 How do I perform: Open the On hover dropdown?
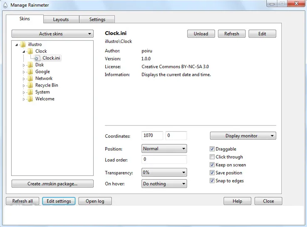coord(164,184)
